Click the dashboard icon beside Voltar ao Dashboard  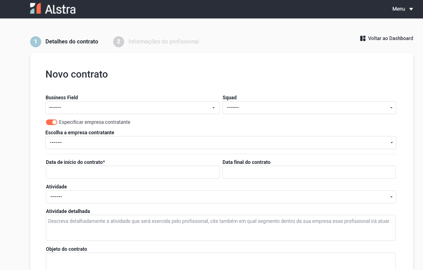[363, 38]
